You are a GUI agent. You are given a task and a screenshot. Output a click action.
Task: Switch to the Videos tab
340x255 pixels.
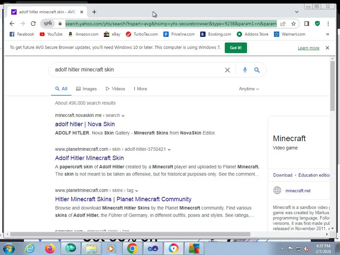pos(115,89)
